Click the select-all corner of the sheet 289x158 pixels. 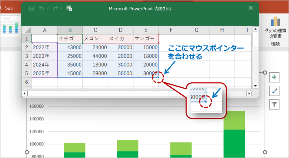27,30
